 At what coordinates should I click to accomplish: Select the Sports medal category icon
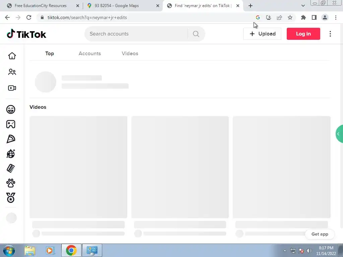[11, 198]
